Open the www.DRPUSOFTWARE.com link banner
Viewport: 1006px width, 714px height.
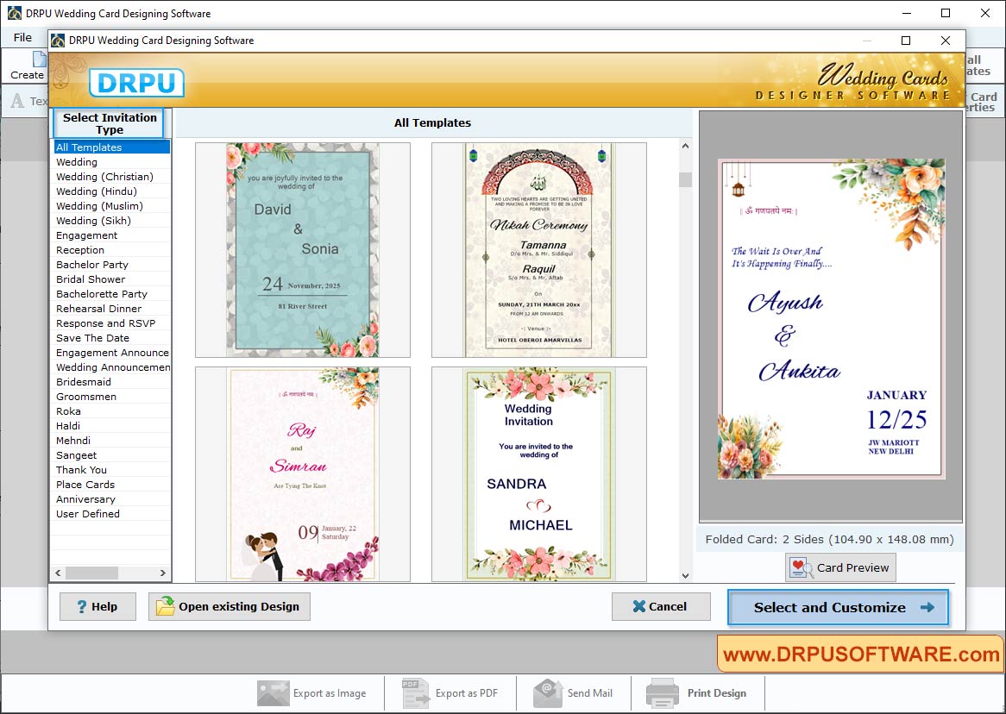859,654
